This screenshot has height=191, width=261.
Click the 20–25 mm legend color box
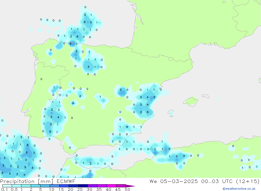pos(74,186)
